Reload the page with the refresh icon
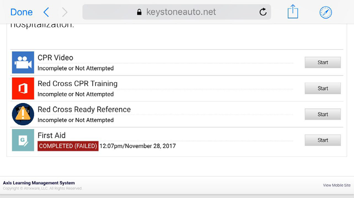354x198 pixels. pyautogui.click(x=263, y=12)
